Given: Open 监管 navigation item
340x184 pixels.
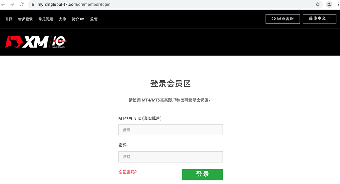Looking at the screenshot, I should [x=94, y=19].
